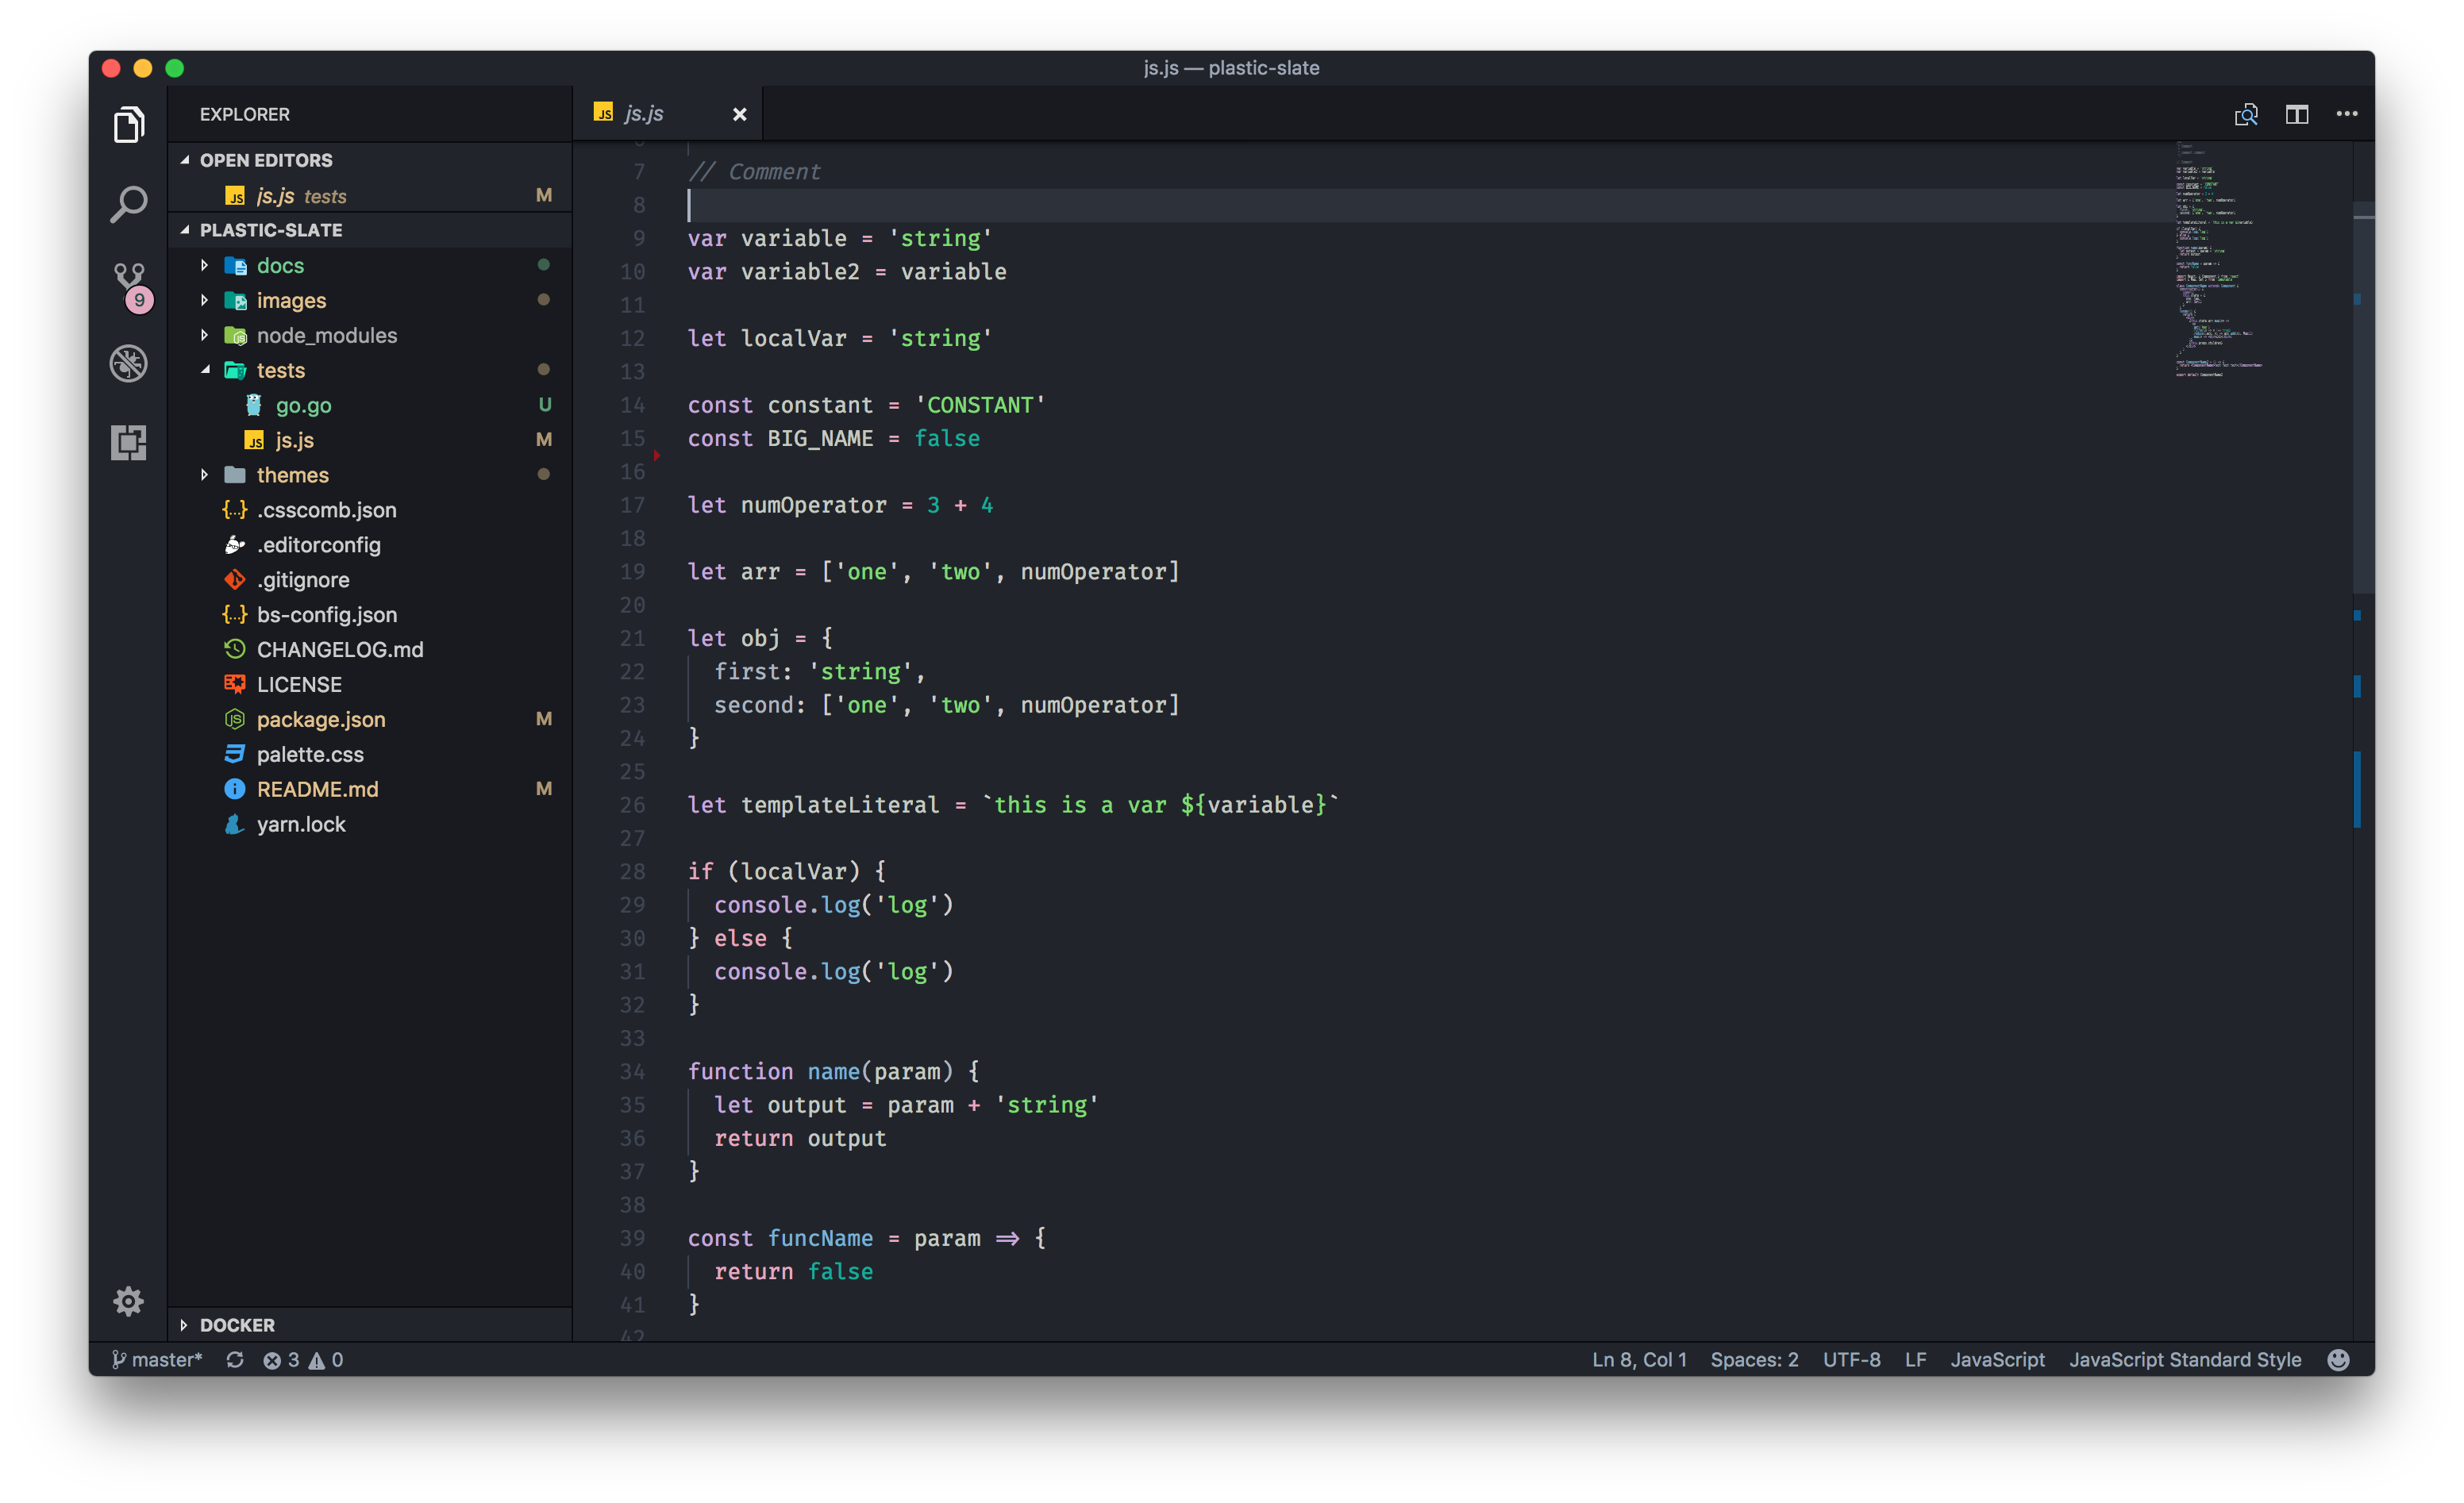Close the js.js tab

pyautogui.click(x=739, y=115)
